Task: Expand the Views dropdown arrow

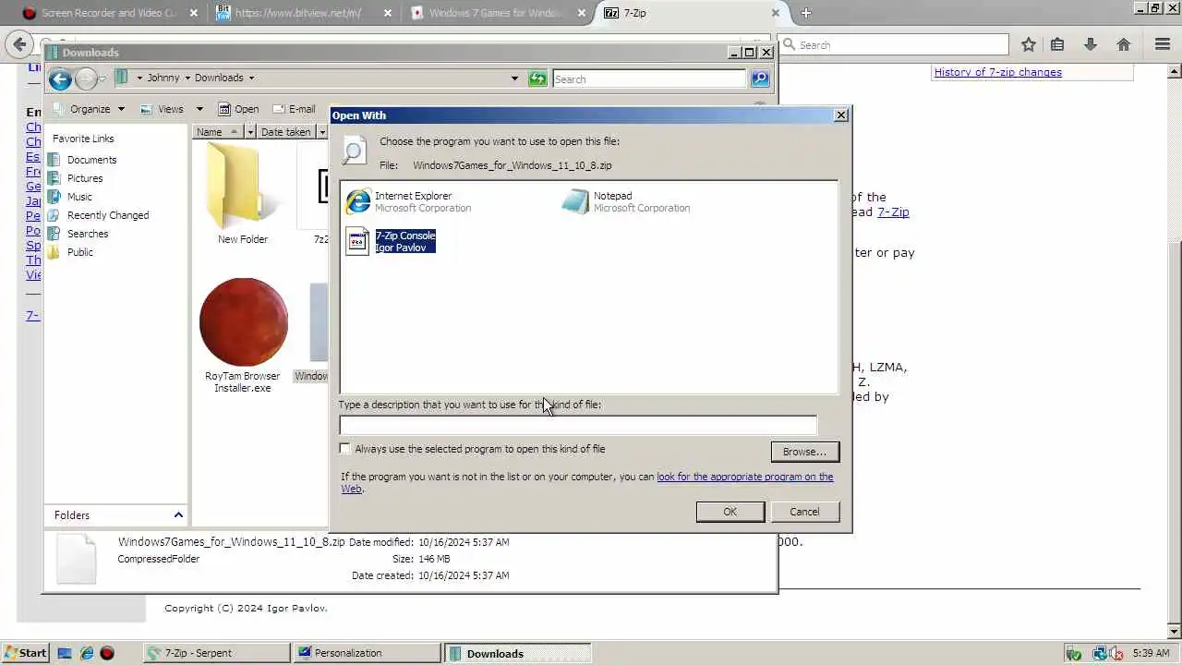Action: click(199, 109)
